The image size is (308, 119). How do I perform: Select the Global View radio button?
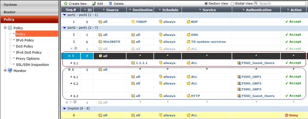pos(232,4)
